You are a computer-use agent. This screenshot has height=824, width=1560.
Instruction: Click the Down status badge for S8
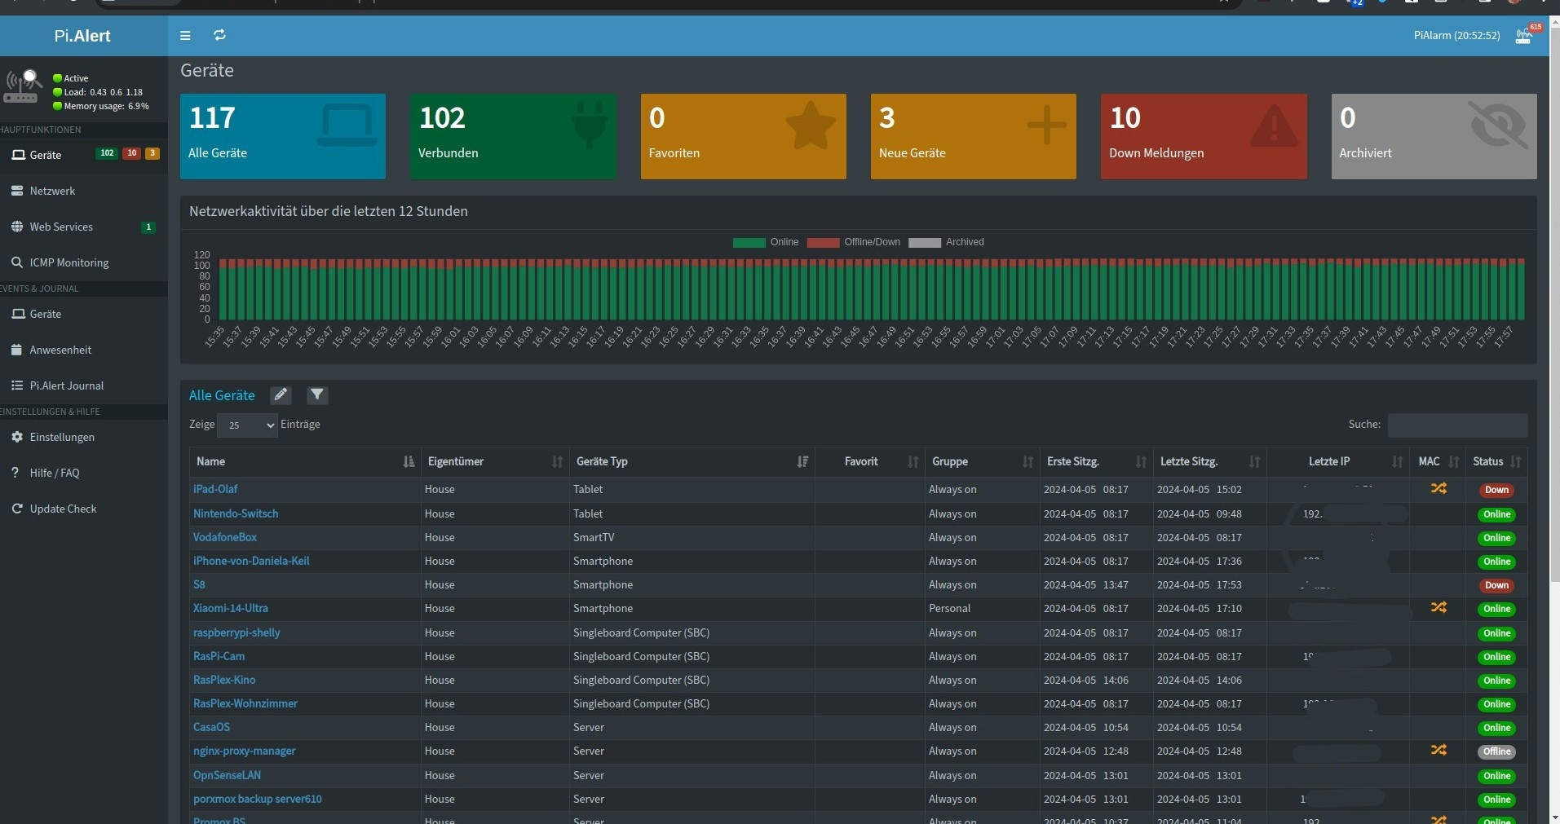(x=1496, y=585)
